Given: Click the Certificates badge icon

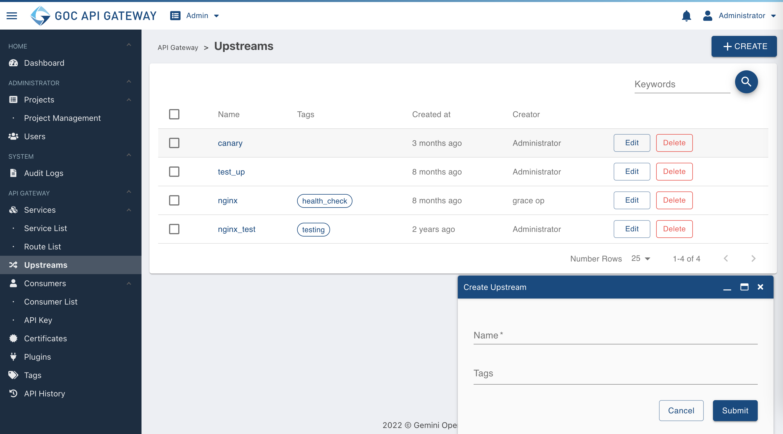Looking at the screenshot, I should point(13,338).
